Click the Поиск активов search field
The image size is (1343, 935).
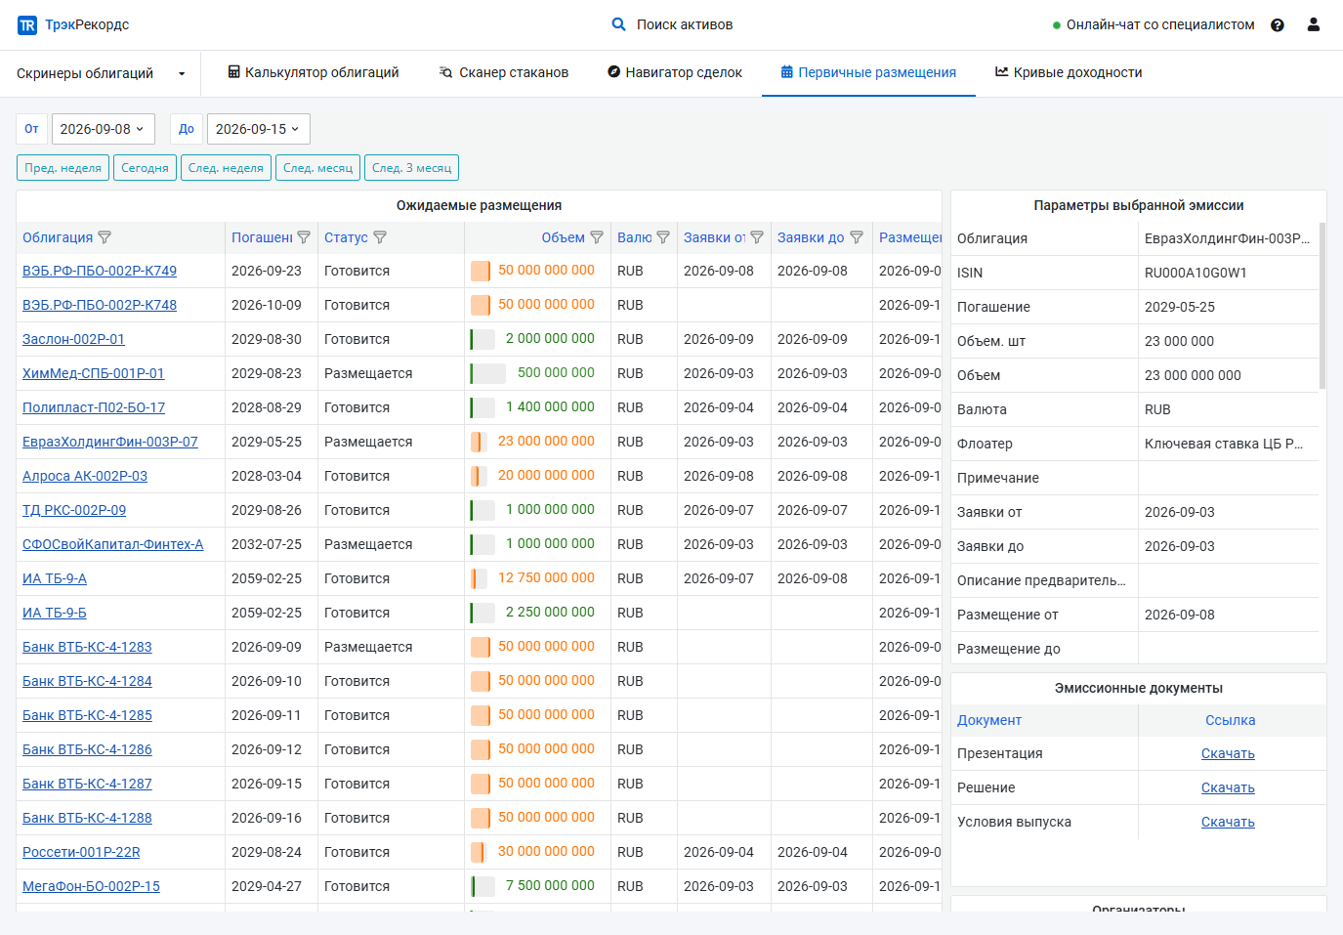pyautogui.click(x=685, y=24)
